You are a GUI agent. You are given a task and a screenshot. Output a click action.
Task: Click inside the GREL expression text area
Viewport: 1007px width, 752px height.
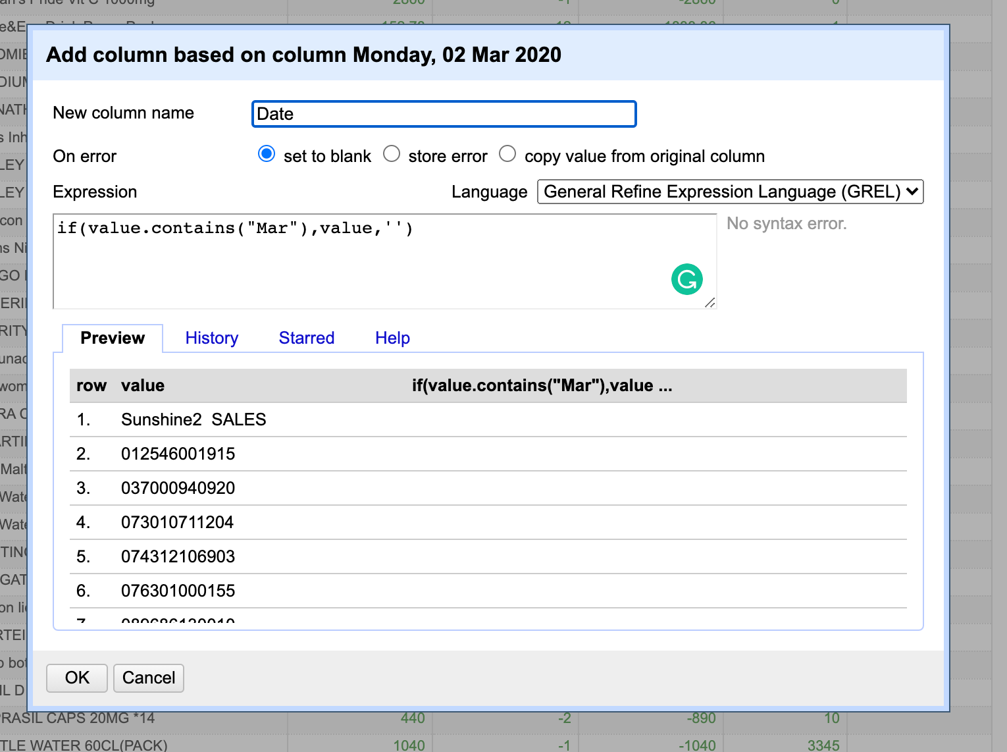point(362,263)
